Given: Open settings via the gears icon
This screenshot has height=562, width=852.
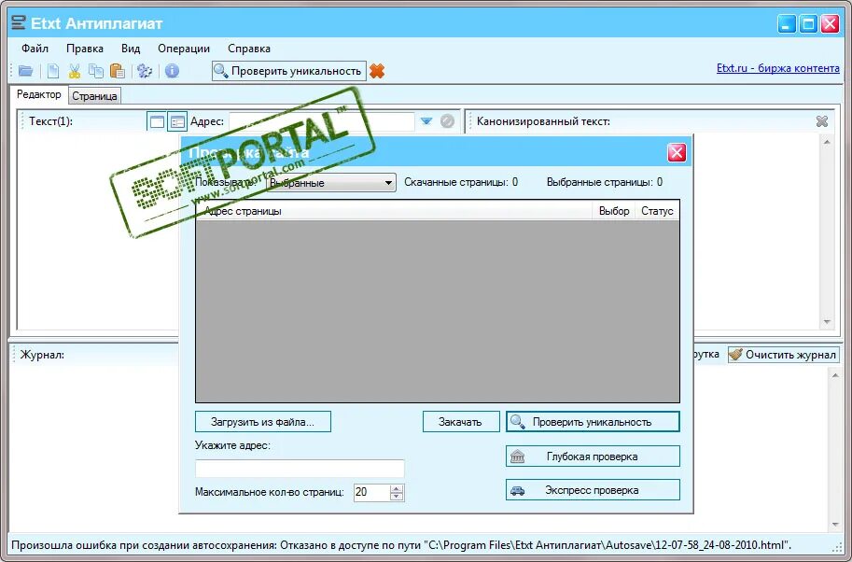Looking at the screenshot, I should (x=145, y=71).
